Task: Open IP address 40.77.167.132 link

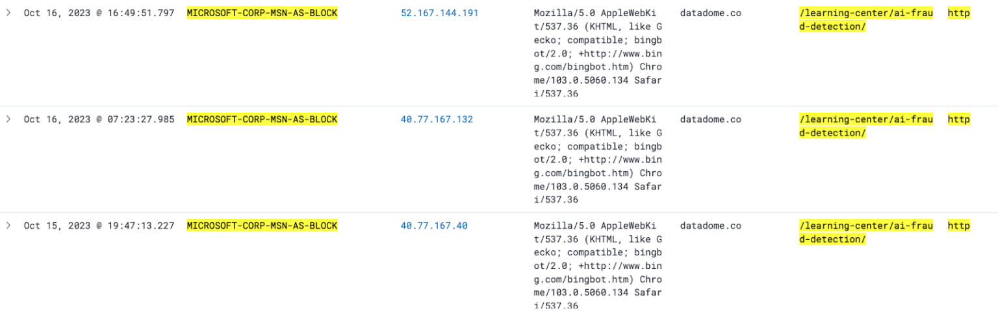Action: point(437,119)
